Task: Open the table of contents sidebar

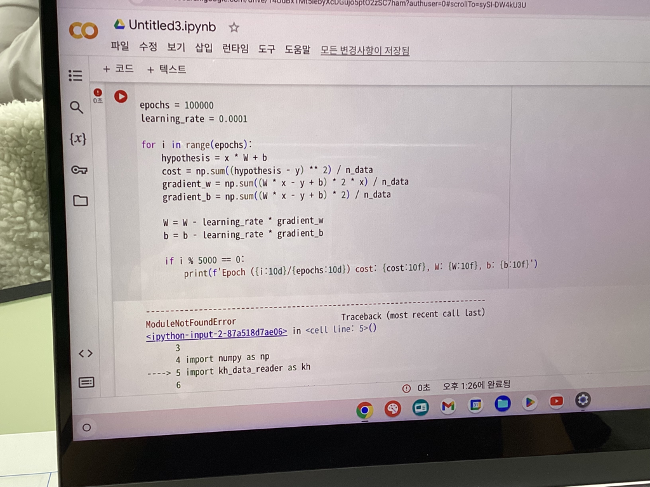Action: coord(76,76)
